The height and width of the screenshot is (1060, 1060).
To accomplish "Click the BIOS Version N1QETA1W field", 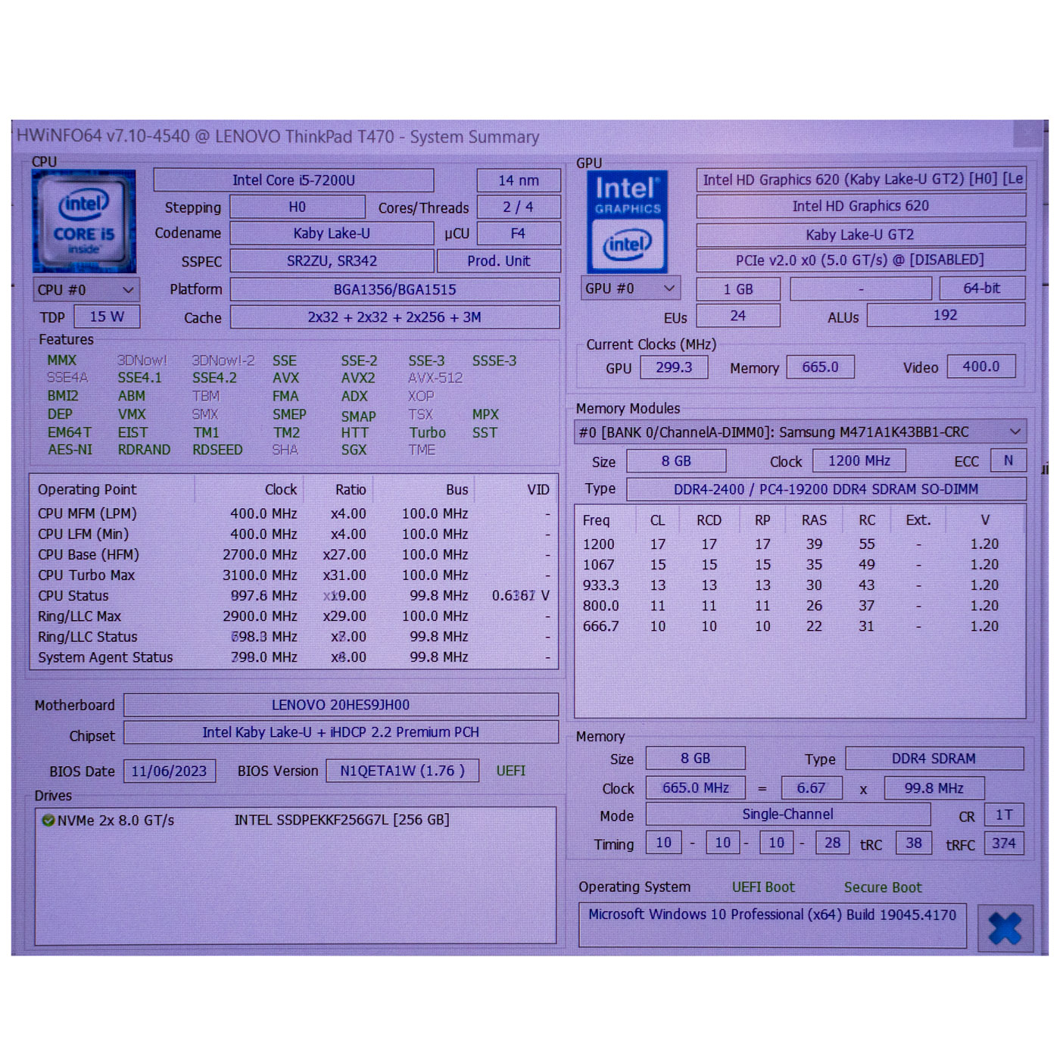I will point(402,771).
